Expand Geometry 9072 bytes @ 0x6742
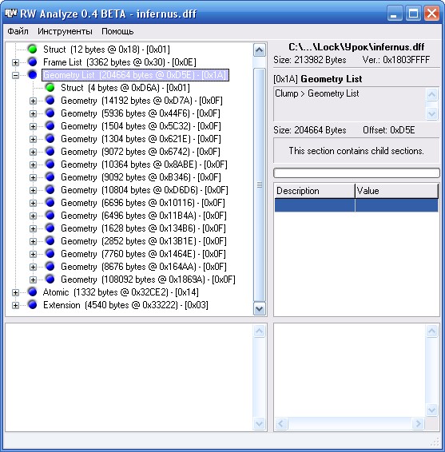This screenshot has height=452, width=445. (34, 152)
